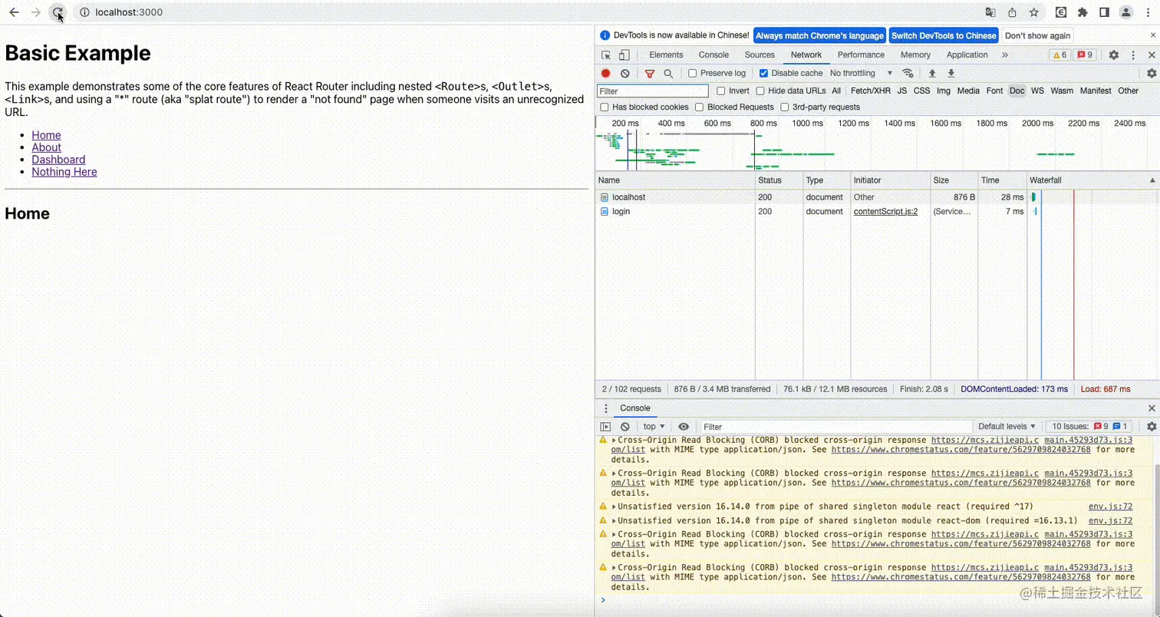
Task: Sort by the Waterfall column arrow
Action: click(1152, 180)
